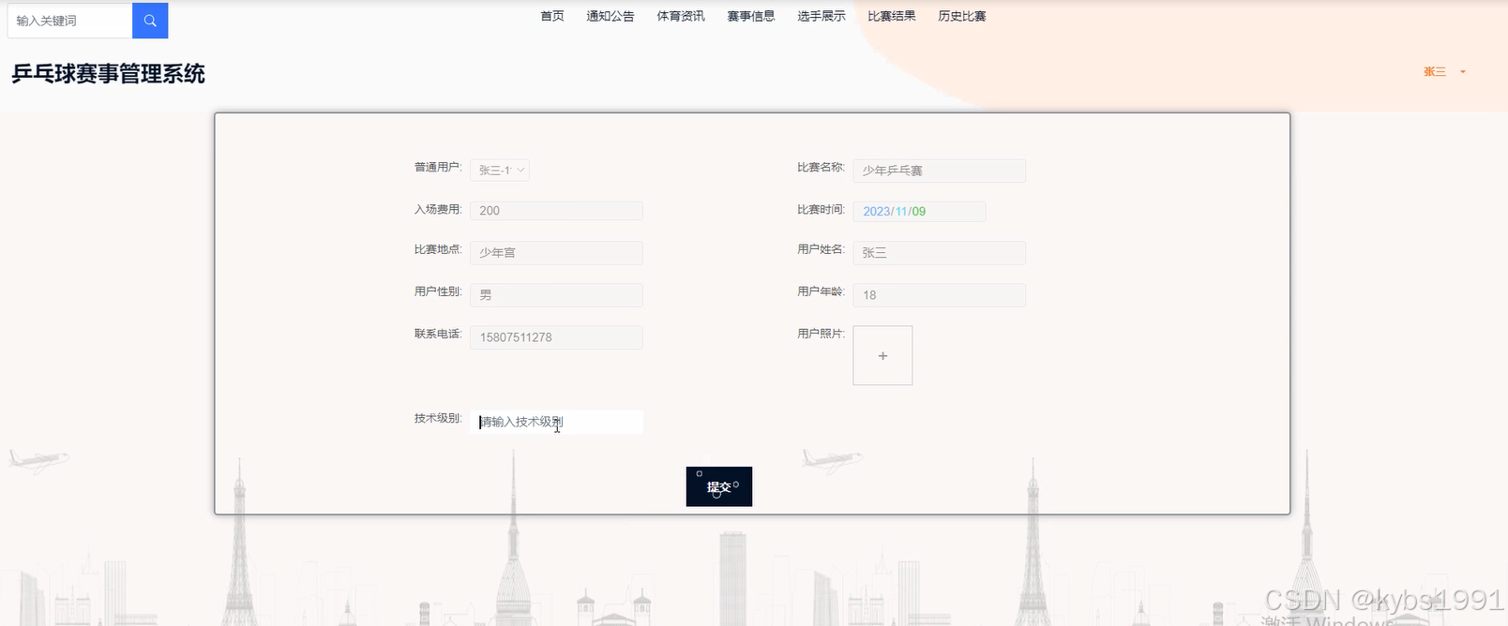Expand the 张三 user account dropdown
This screenshot has height=626, width=1508.
coord(1444,71)
